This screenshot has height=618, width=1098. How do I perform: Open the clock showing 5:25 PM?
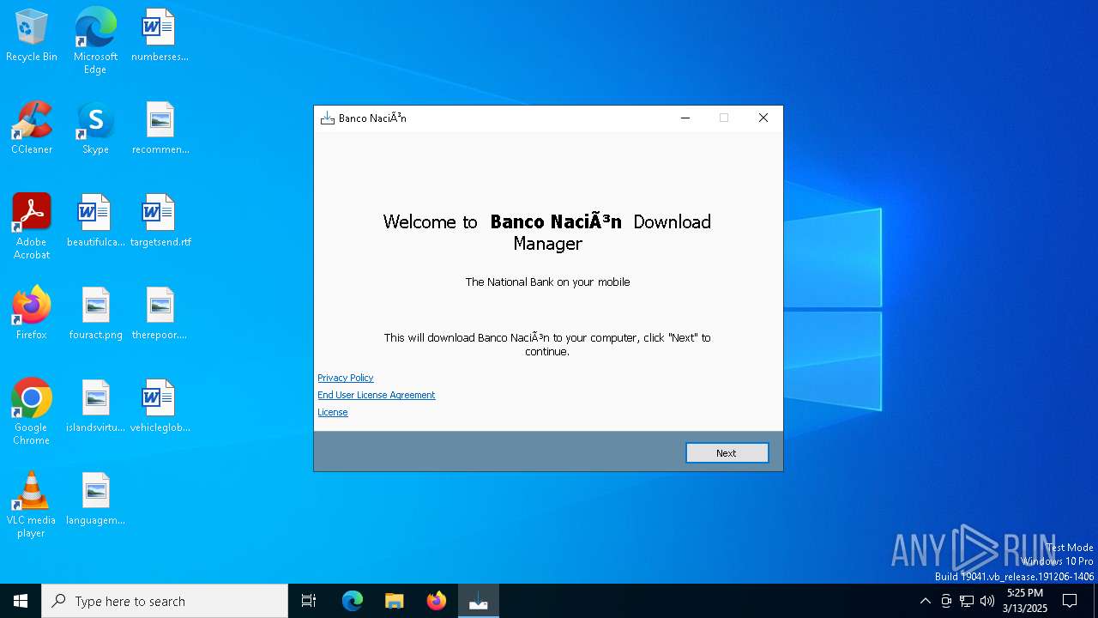[x=1025, y=601]
